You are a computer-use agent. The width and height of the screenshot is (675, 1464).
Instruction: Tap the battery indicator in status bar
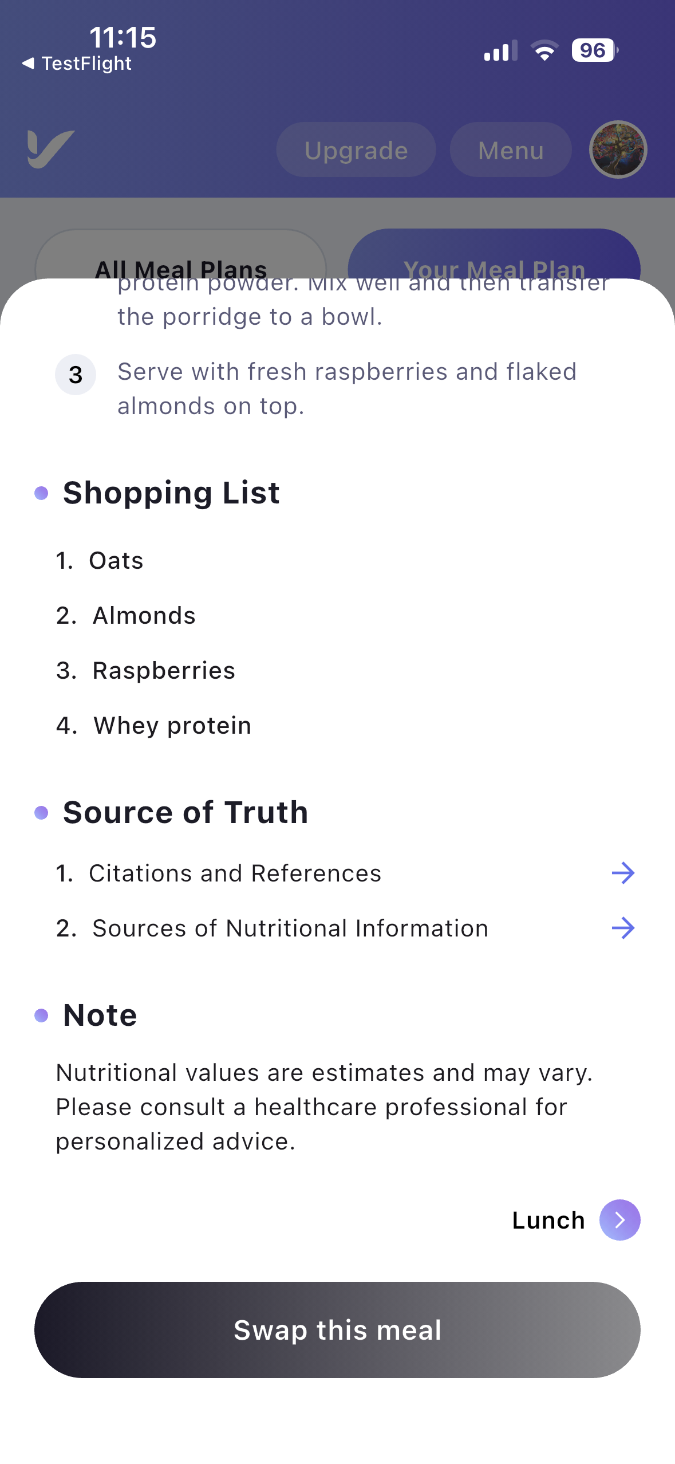point(595,50)
